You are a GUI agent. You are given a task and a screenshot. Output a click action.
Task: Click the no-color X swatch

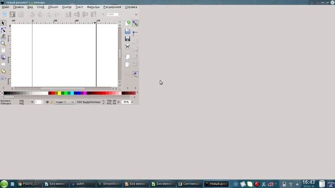pyautogui.click(x=2, y=93)
